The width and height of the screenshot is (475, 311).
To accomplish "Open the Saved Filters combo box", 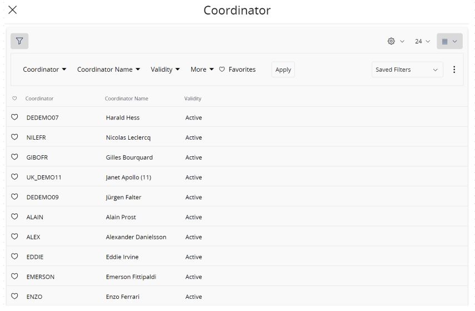I will (407, 70).
